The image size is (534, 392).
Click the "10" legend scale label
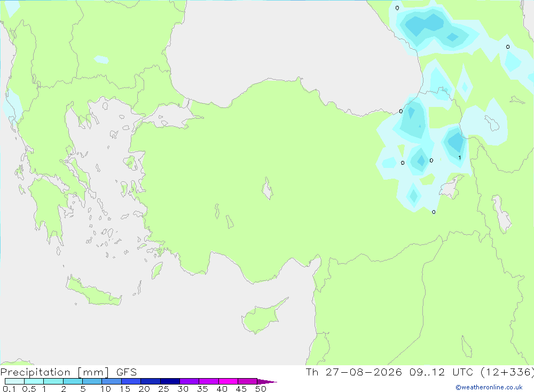click(106, 389)
